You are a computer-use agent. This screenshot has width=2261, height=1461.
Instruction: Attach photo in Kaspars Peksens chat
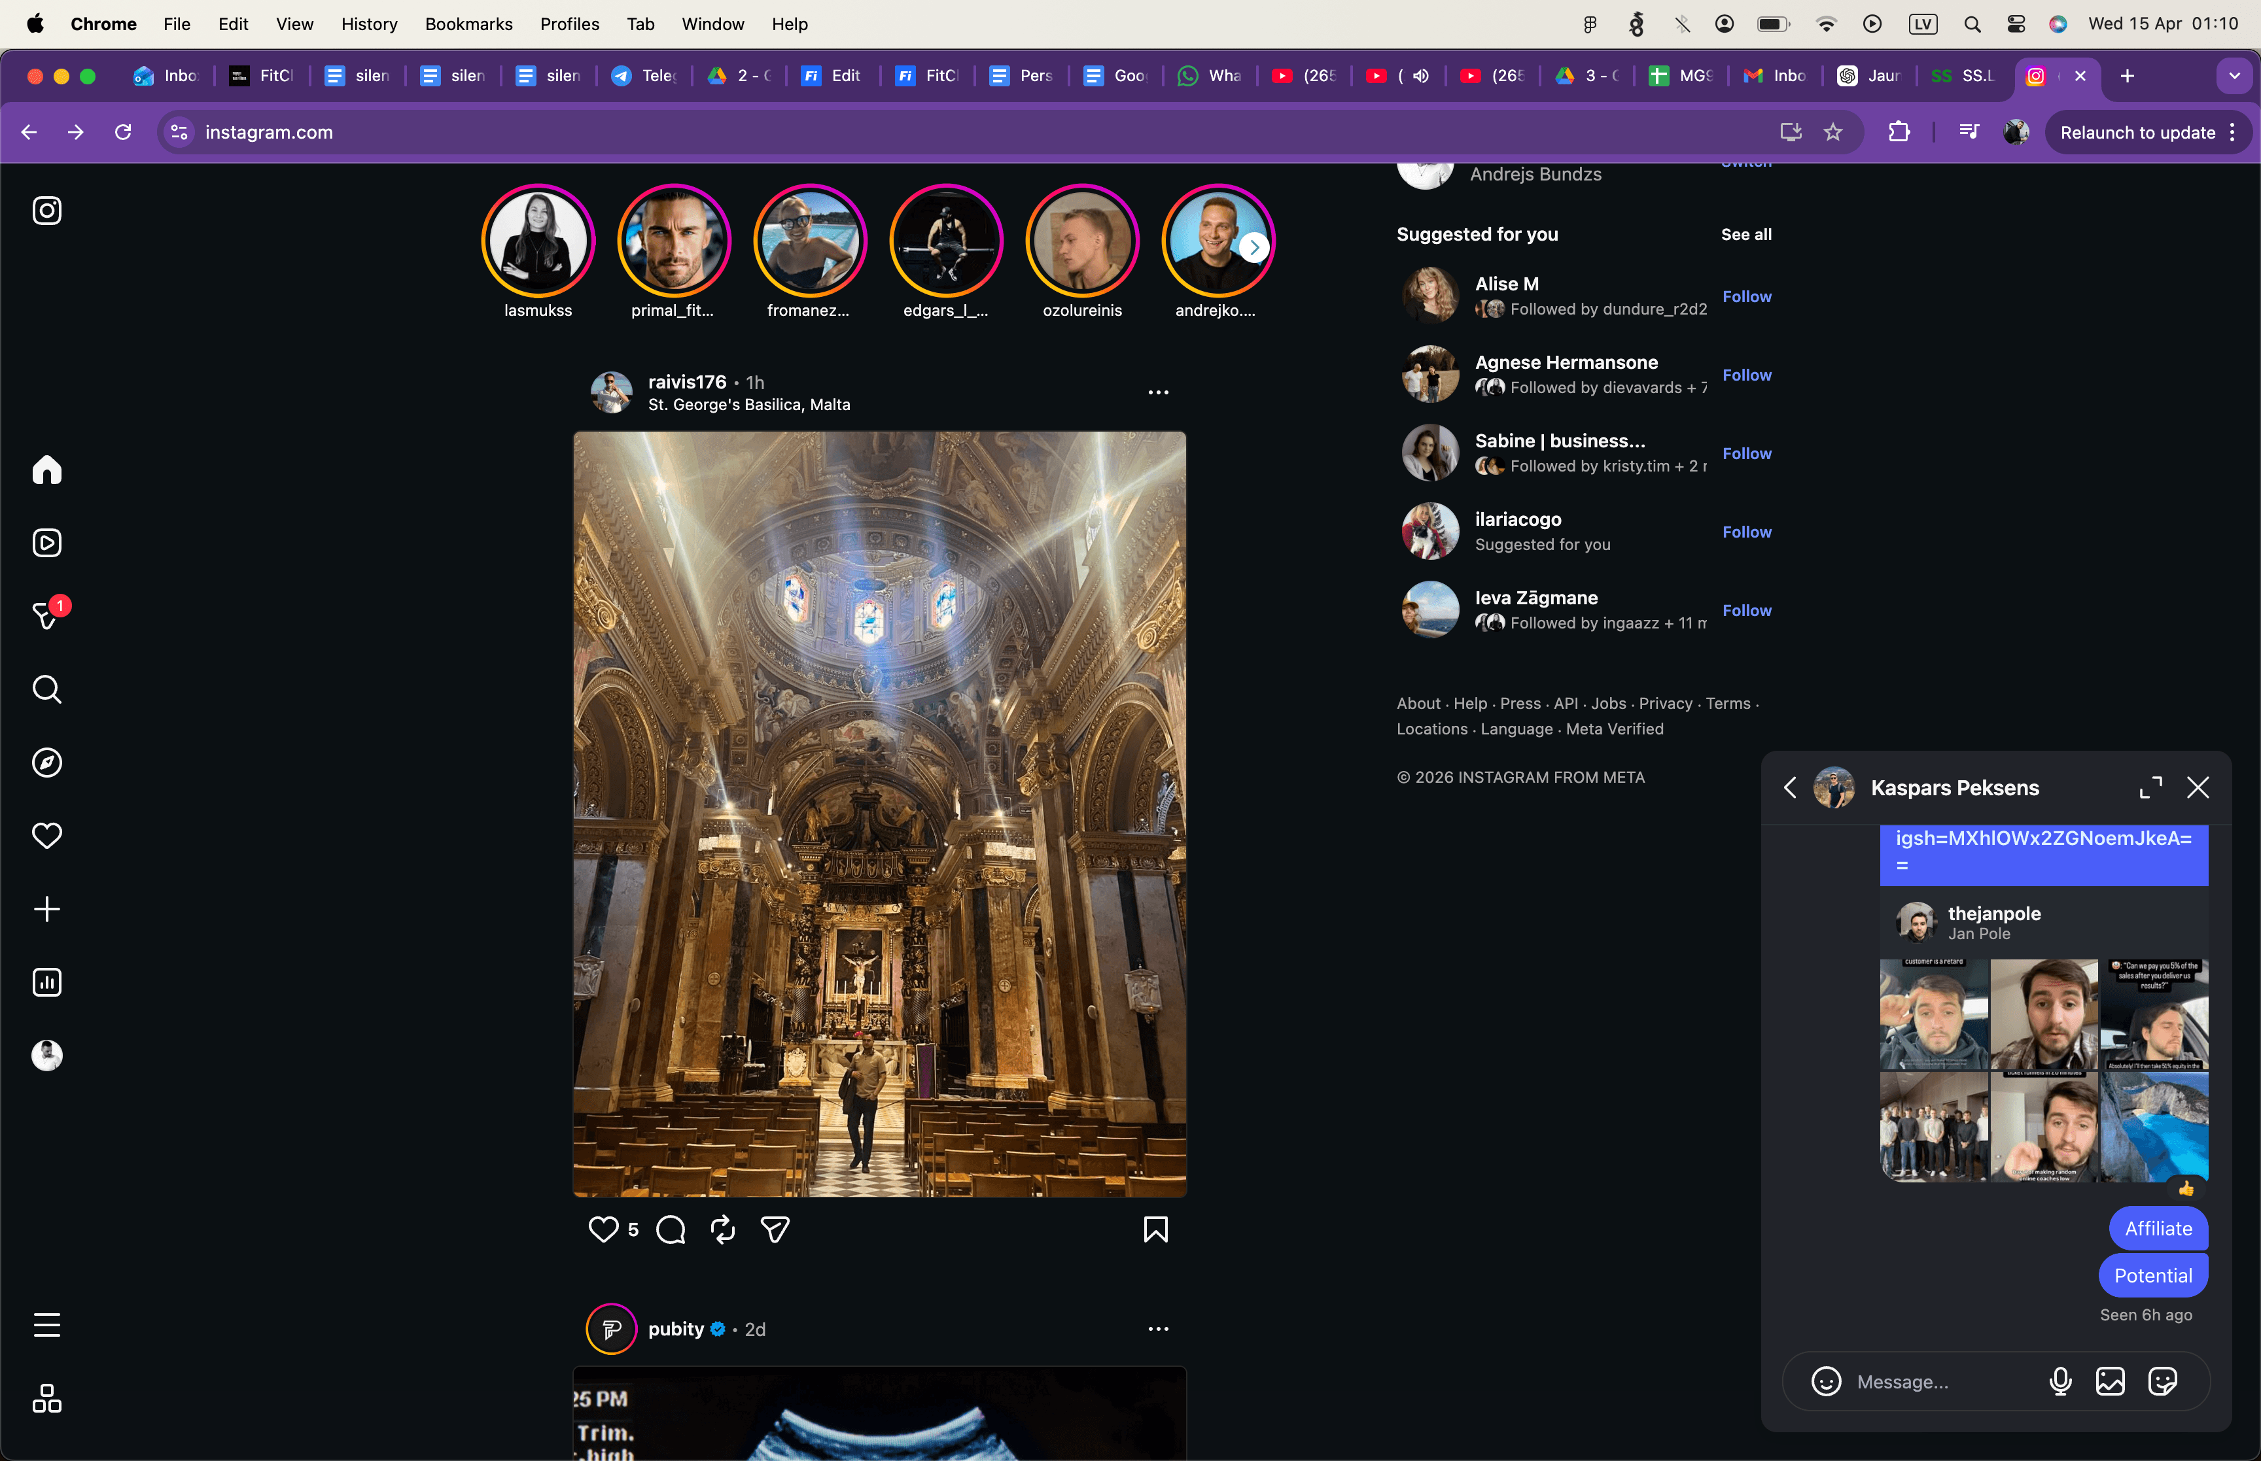2110,1381
